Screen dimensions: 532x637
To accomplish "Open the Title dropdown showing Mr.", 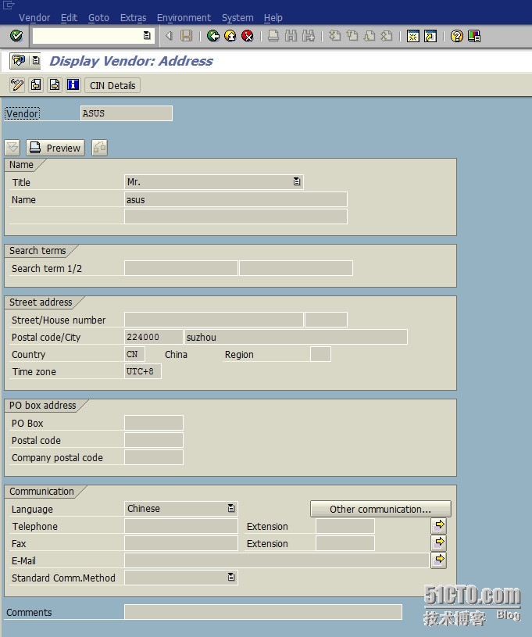I will coord(297,181).
